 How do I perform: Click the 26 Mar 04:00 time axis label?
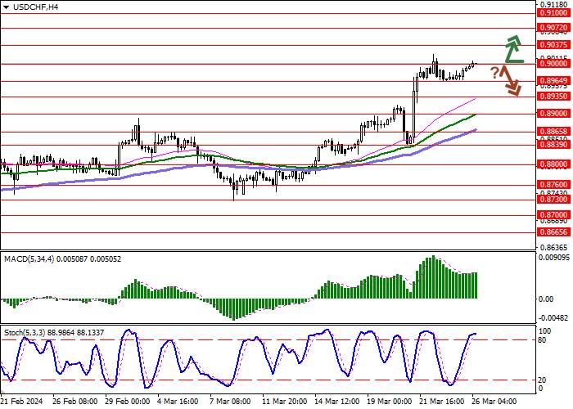click(x=494, y=402)
